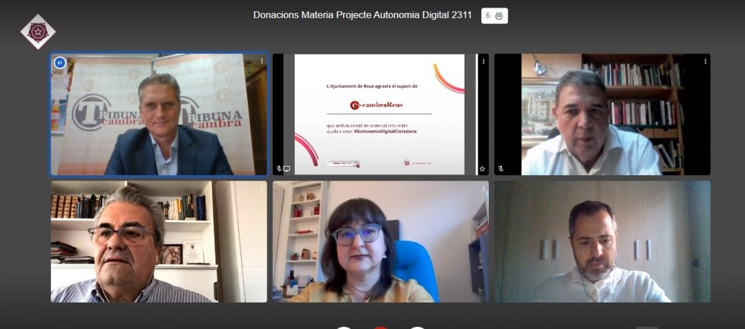
Task: Open the three-dot menu on the tile with the woman in glasses
Action: [484, 189]
